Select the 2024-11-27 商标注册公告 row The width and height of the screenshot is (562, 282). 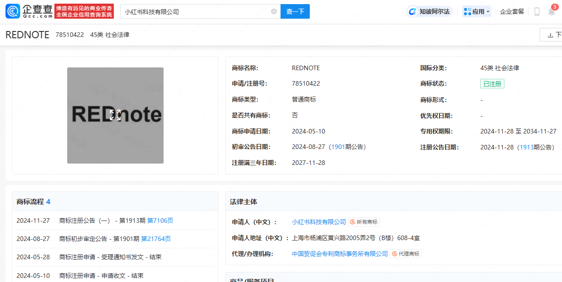[115, 220]
